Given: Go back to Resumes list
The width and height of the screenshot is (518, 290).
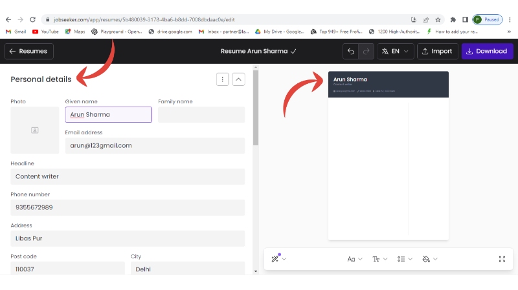Looking at the screenshot, I should click(x=28, y=52).
